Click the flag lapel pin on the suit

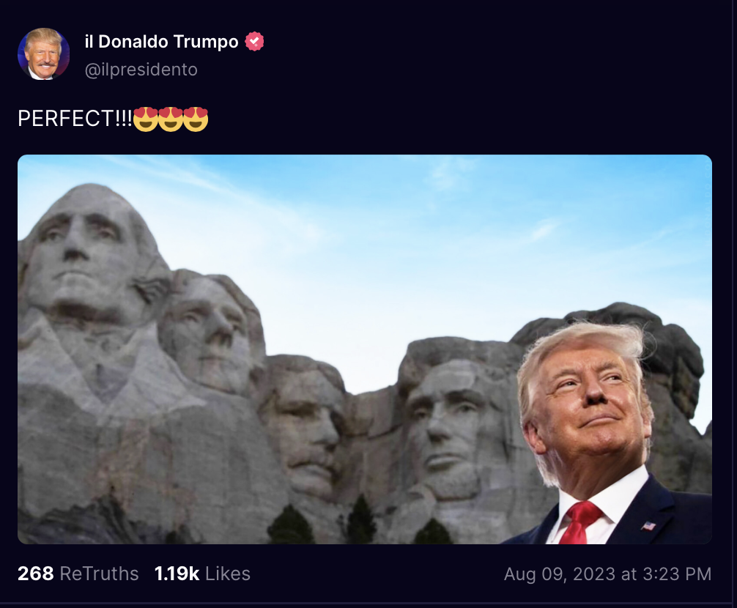(648, 526)
